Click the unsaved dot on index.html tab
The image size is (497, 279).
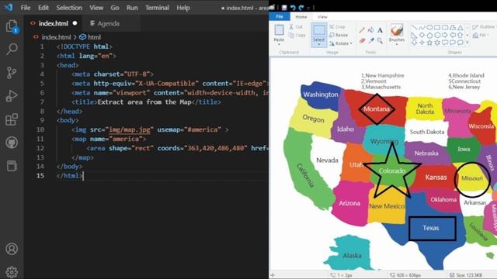tap(75, 23)
